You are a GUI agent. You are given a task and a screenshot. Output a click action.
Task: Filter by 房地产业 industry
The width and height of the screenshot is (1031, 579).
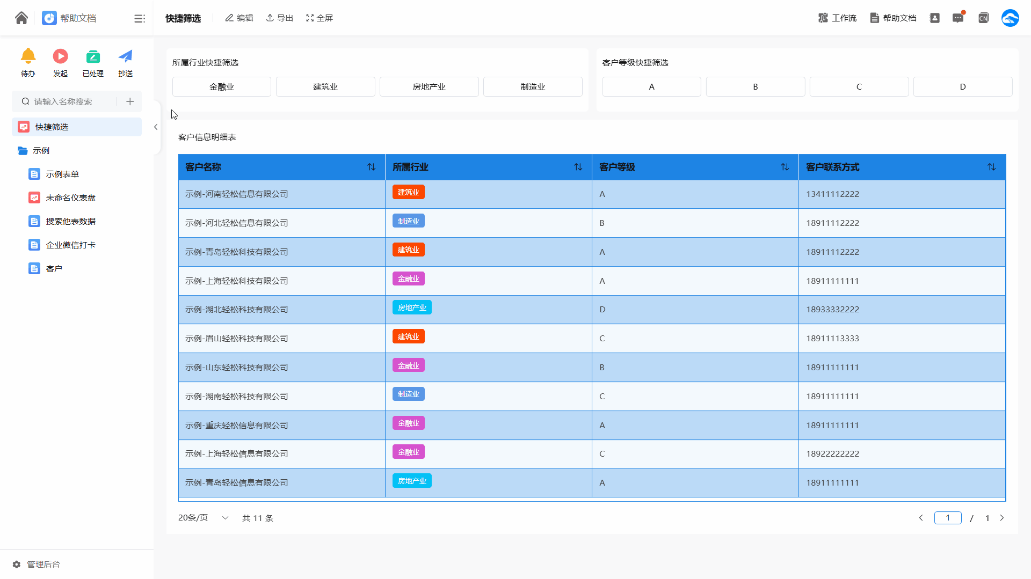429,87
